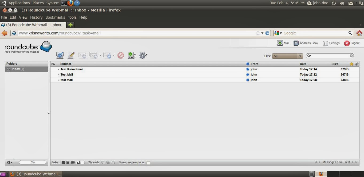Viewport: 364px width, 177px height.
Task: Sort messages by the Size column
Action: pos(335,64)
